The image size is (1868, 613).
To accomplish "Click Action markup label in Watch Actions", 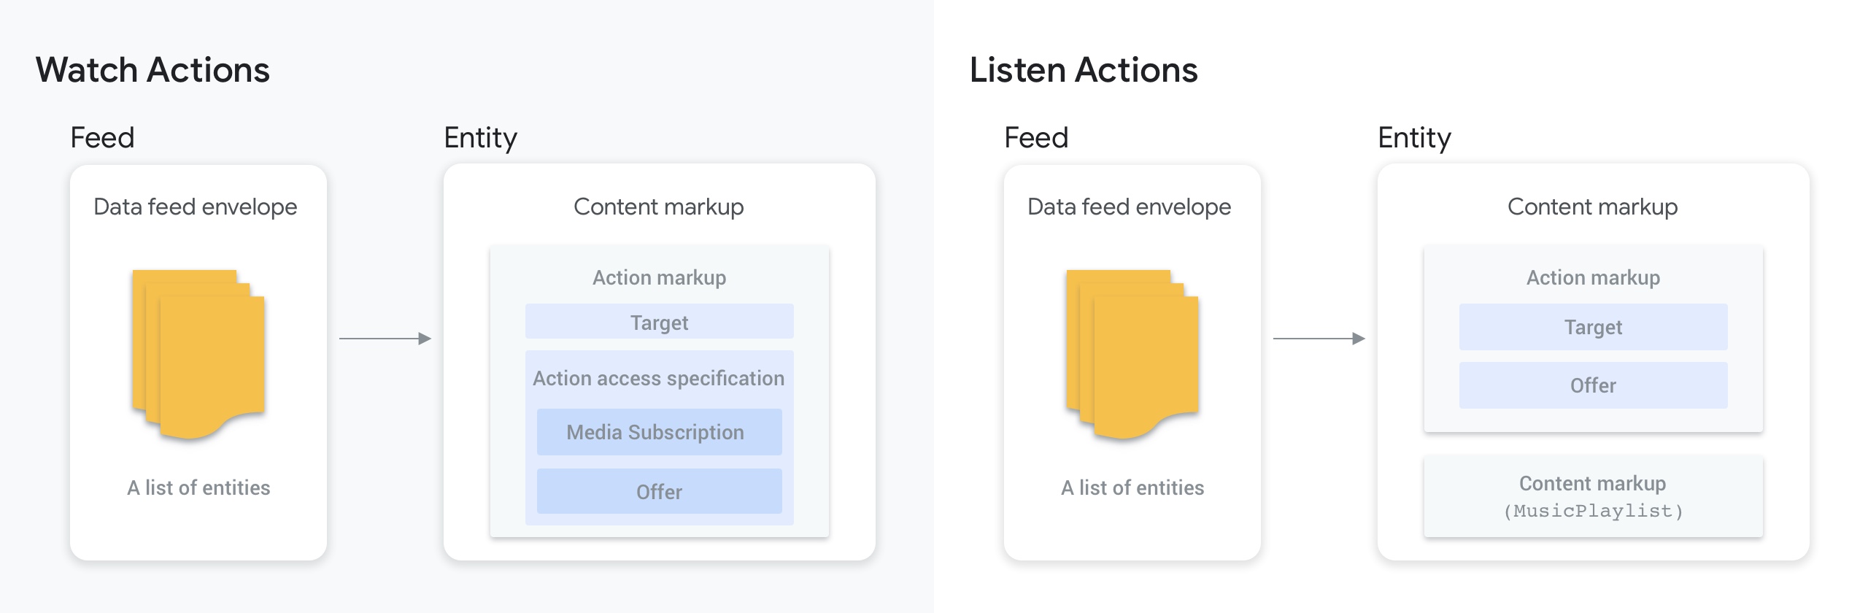I will [659, 277].
